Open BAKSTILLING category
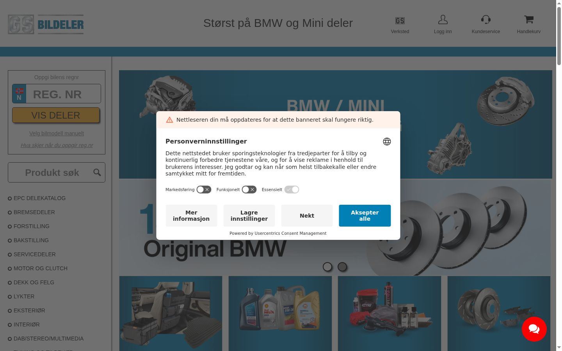Viewport: 562px width, 351px height. 31,240
